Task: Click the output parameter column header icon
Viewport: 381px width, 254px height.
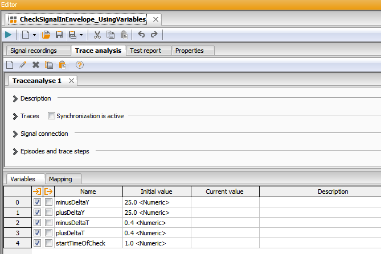Action: pos(48,191)
